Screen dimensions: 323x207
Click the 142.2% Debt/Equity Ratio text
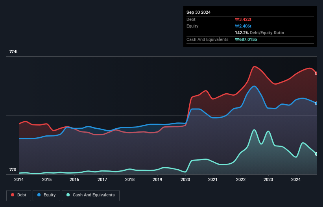click(259, 33)
